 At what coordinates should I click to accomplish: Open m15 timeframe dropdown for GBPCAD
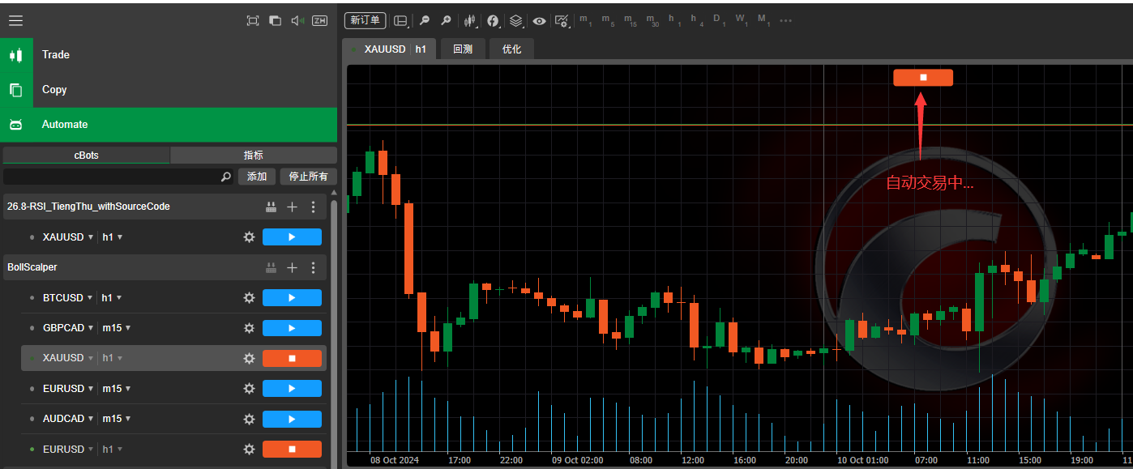coord(115,328)
